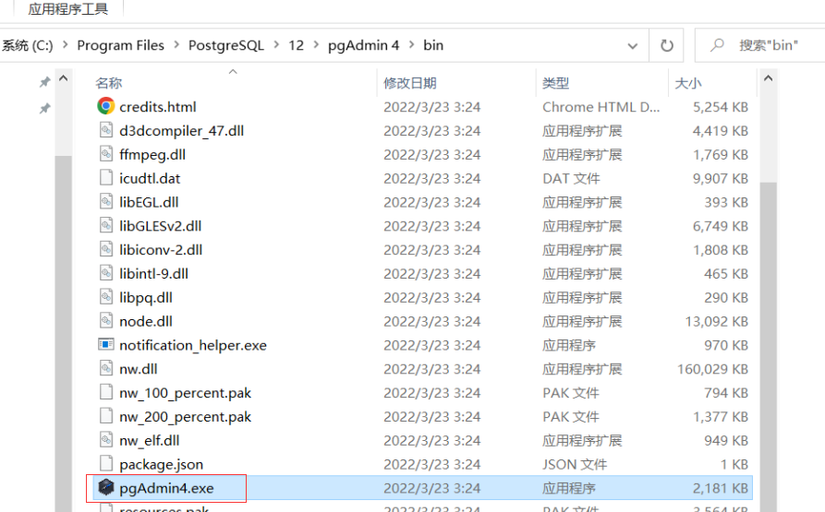Click the file icon of ffmpeg.dll

tap(105, 154)
